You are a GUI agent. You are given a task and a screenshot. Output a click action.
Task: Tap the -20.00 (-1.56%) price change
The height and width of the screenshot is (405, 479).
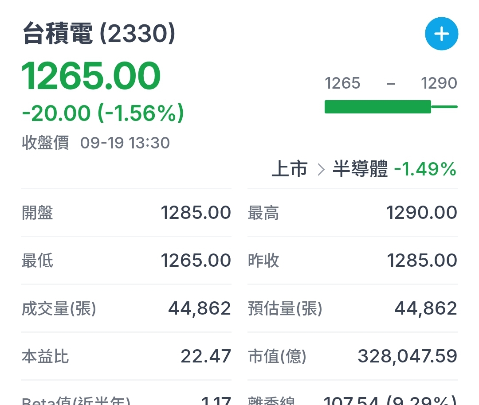(x=103, y=113)
